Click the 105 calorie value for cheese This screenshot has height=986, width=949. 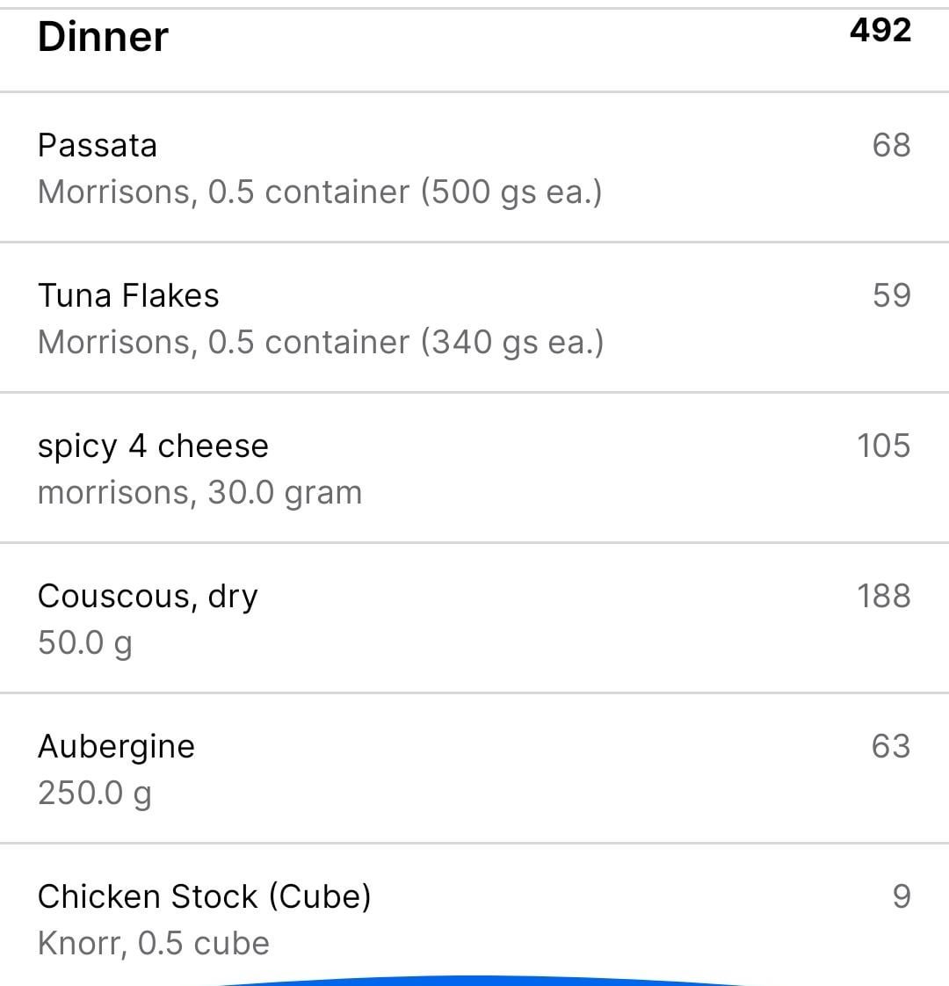point(884,446)
